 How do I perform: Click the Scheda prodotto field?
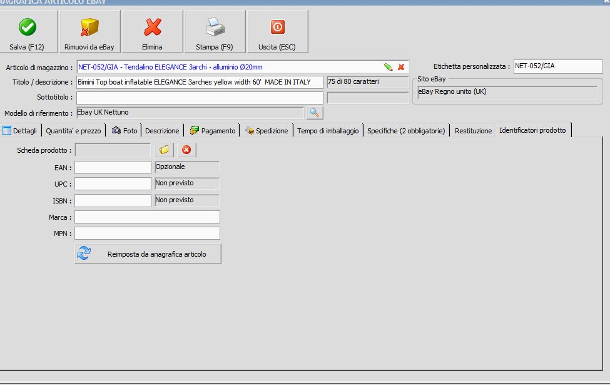pos(113,150)
